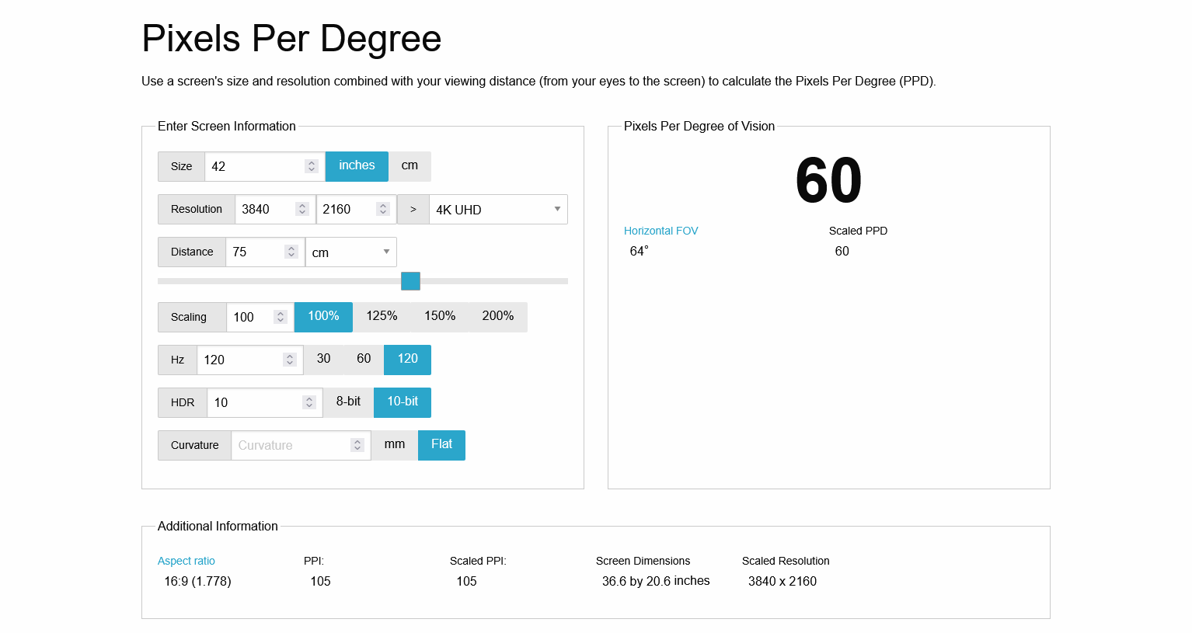1192x633 pixels.
Task: Click the 36.6 by 20.6 inches value
Action: pyautogui.click(x=656, y=581)
